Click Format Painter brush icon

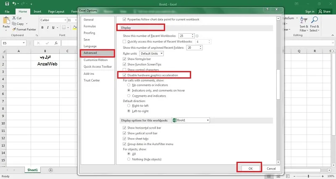(14, 29)
